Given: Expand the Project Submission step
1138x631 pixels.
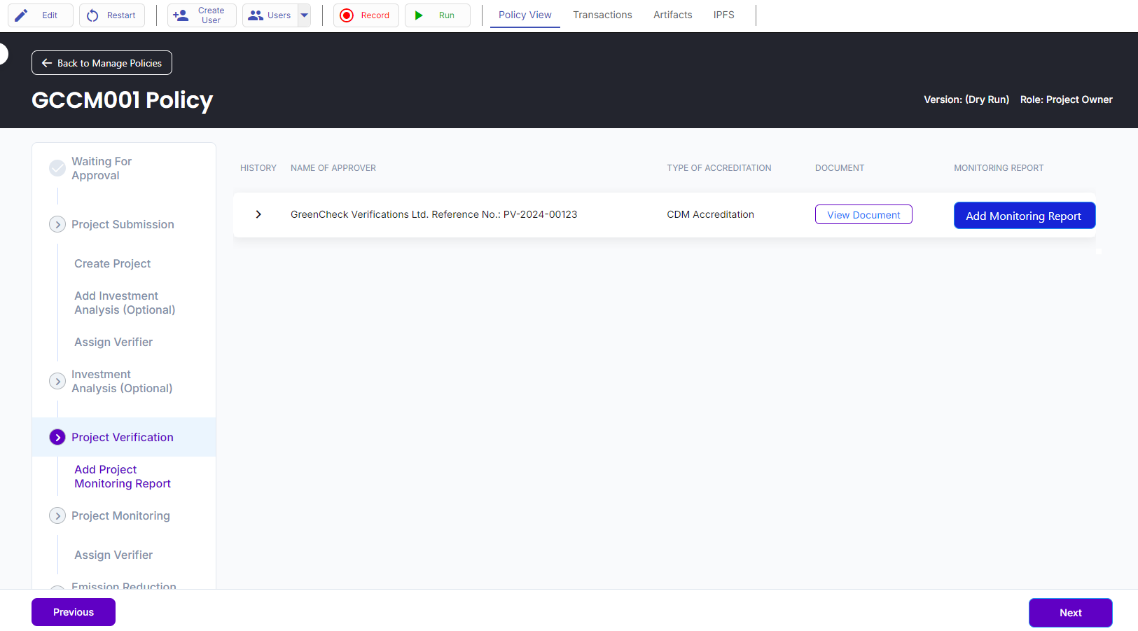Looking at the screenshot, I should [x=57, y=224].
